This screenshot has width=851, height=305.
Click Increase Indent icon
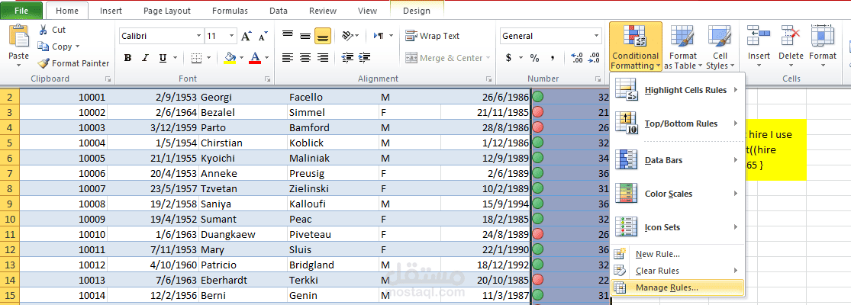click(x=365, y=57)
